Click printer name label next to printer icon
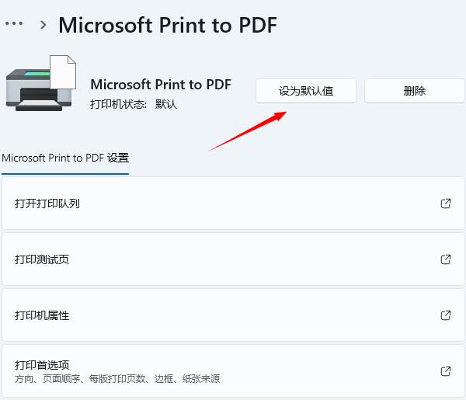 tap(161, 85)
